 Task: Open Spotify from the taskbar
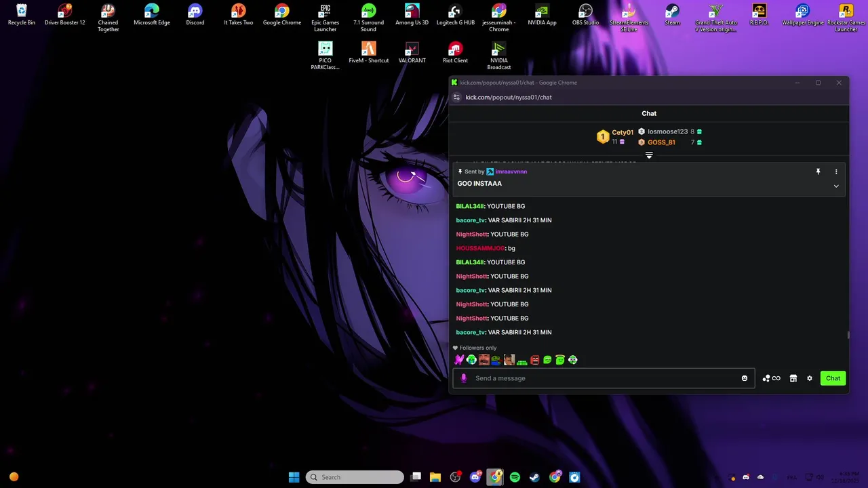515,477
